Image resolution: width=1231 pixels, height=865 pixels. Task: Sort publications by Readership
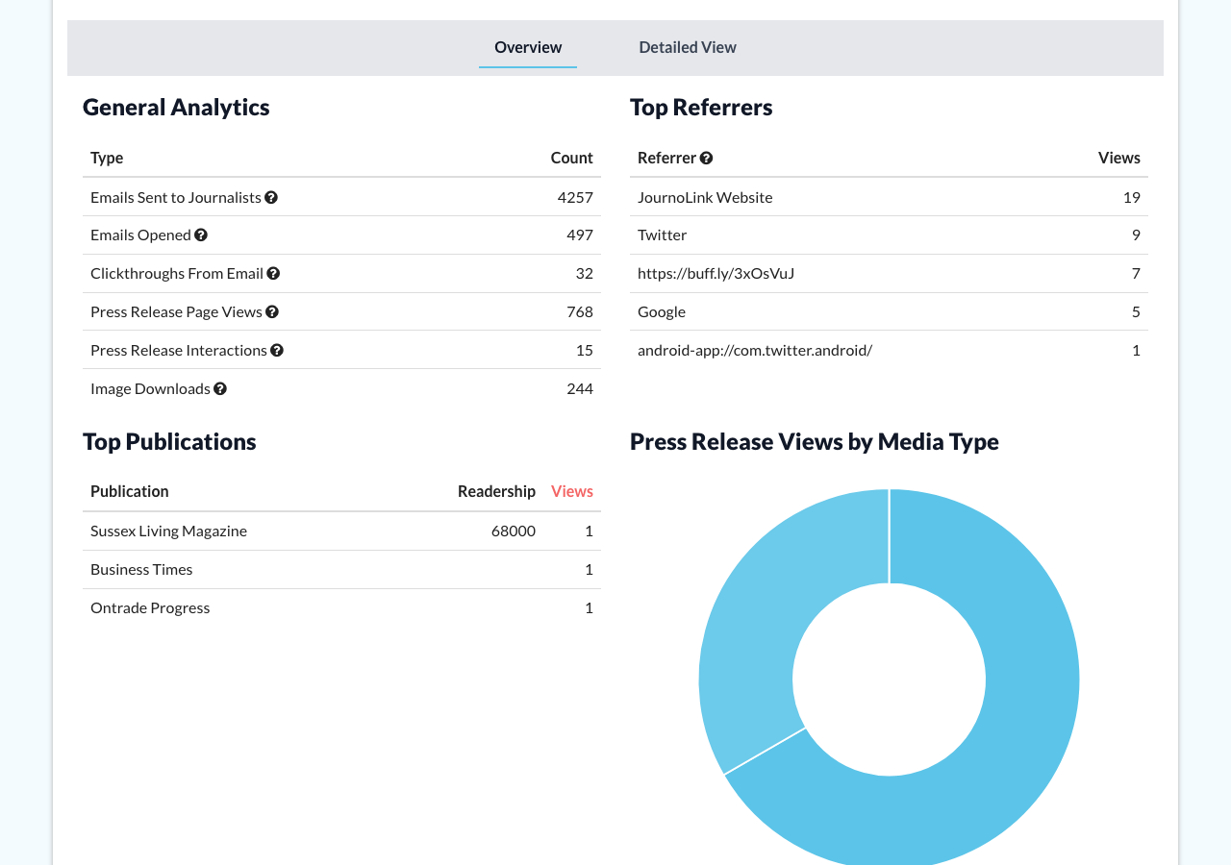496,491
